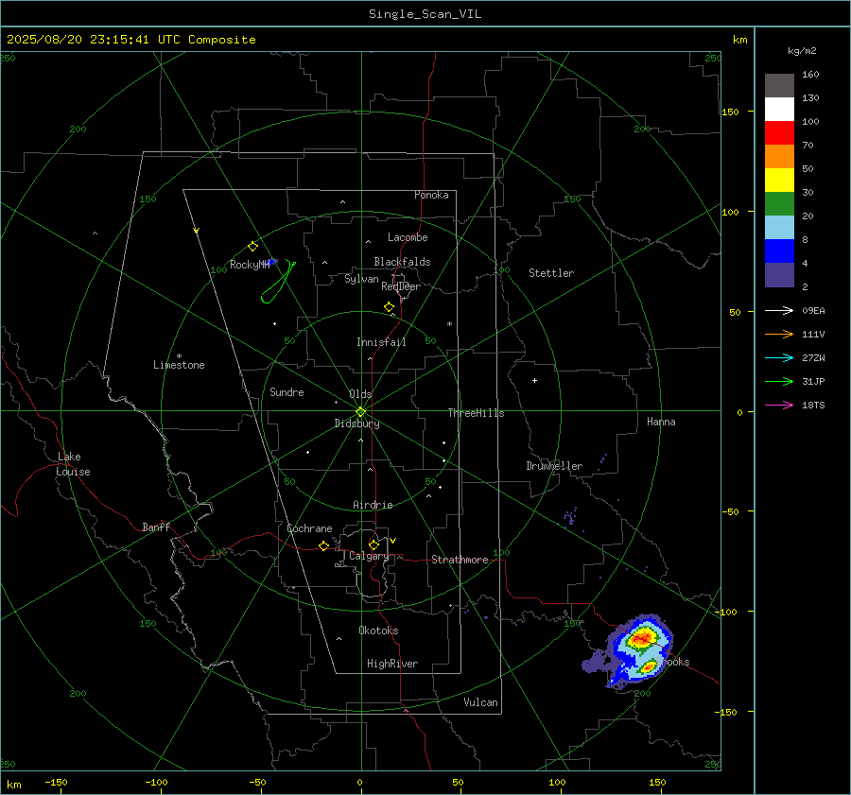The height and width of the screenshot is (795, 851).
Task: Click the blue 4-8 legend swatch
Action: click(779, 251)
